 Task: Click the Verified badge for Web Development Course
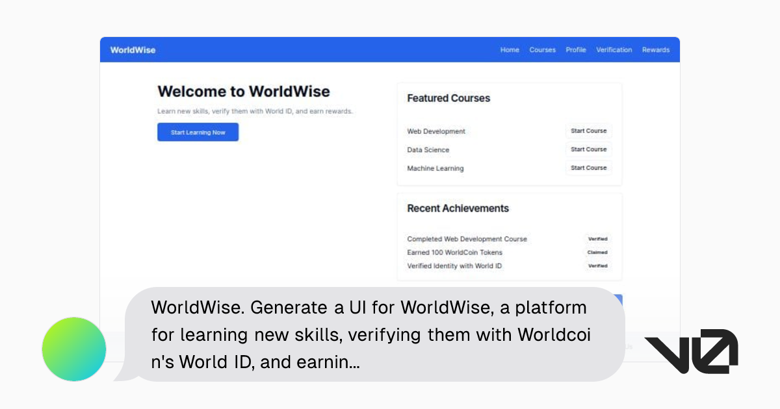597,239
